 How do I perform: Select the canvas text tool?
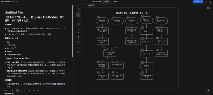78,41
